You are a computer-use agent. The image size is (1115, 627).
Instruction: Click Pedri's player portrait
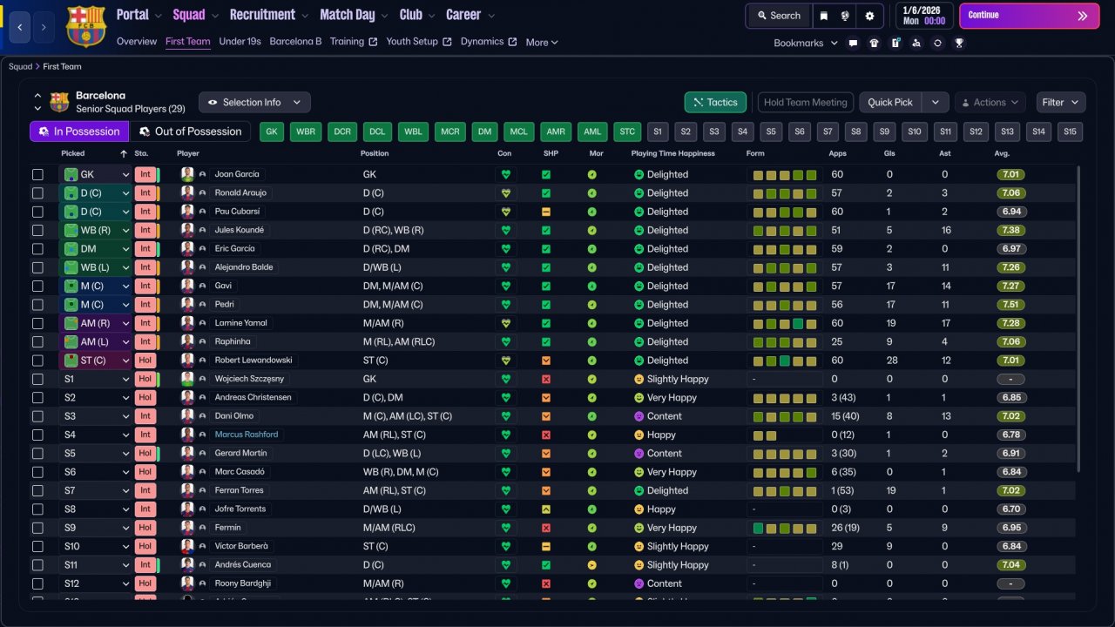[x=187, y=305]
